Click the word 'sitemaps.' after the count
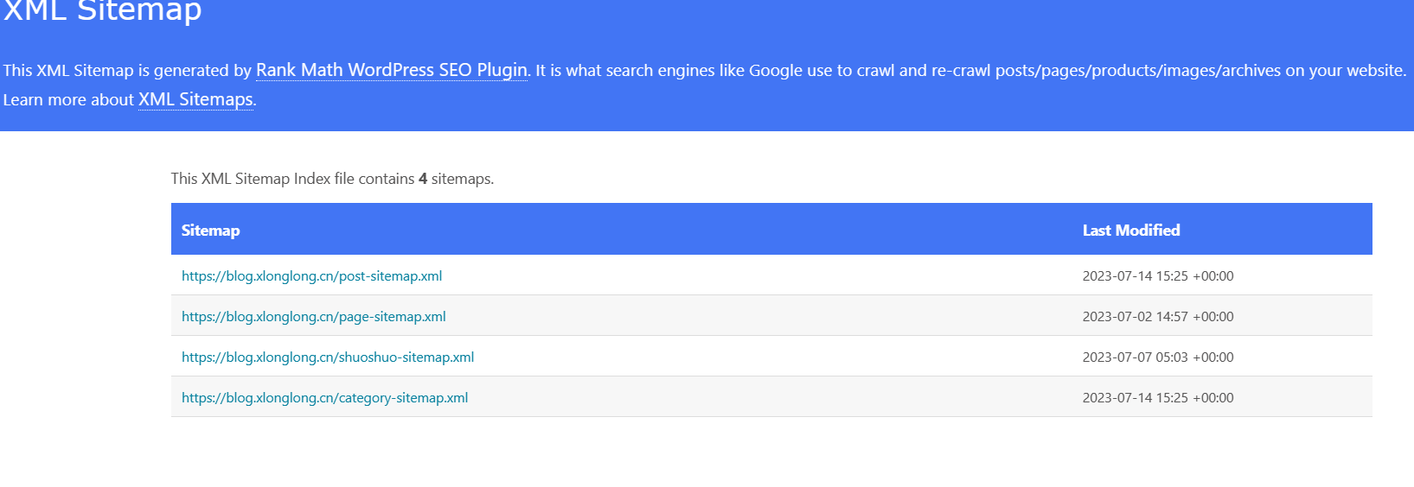1414x487 pixels. [x=463, y=179]
